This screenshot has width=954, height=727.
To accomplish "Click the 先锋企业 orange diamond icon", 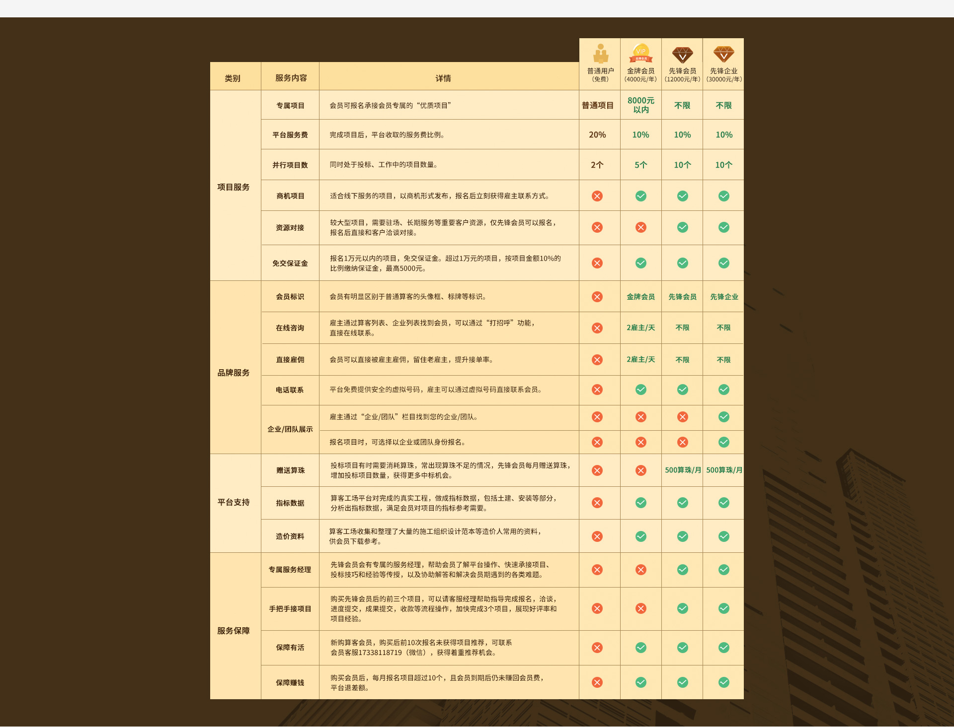I will point(723,54).
